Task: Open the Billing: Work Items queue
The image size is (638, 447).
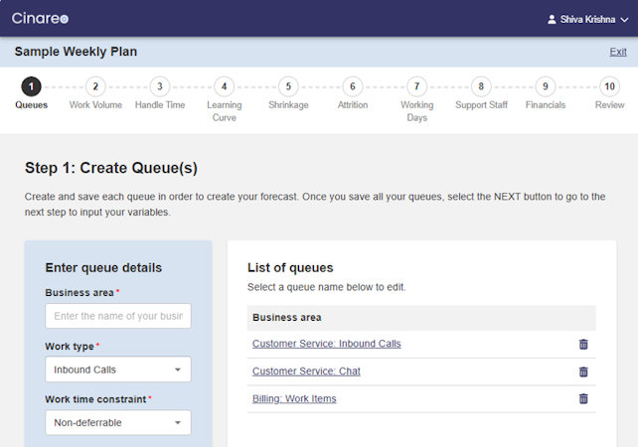Action: tap(294, 398)
